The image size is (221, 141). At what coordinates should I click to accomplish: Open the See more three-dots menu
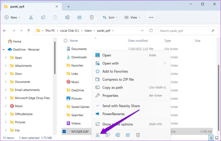(151, 17)
